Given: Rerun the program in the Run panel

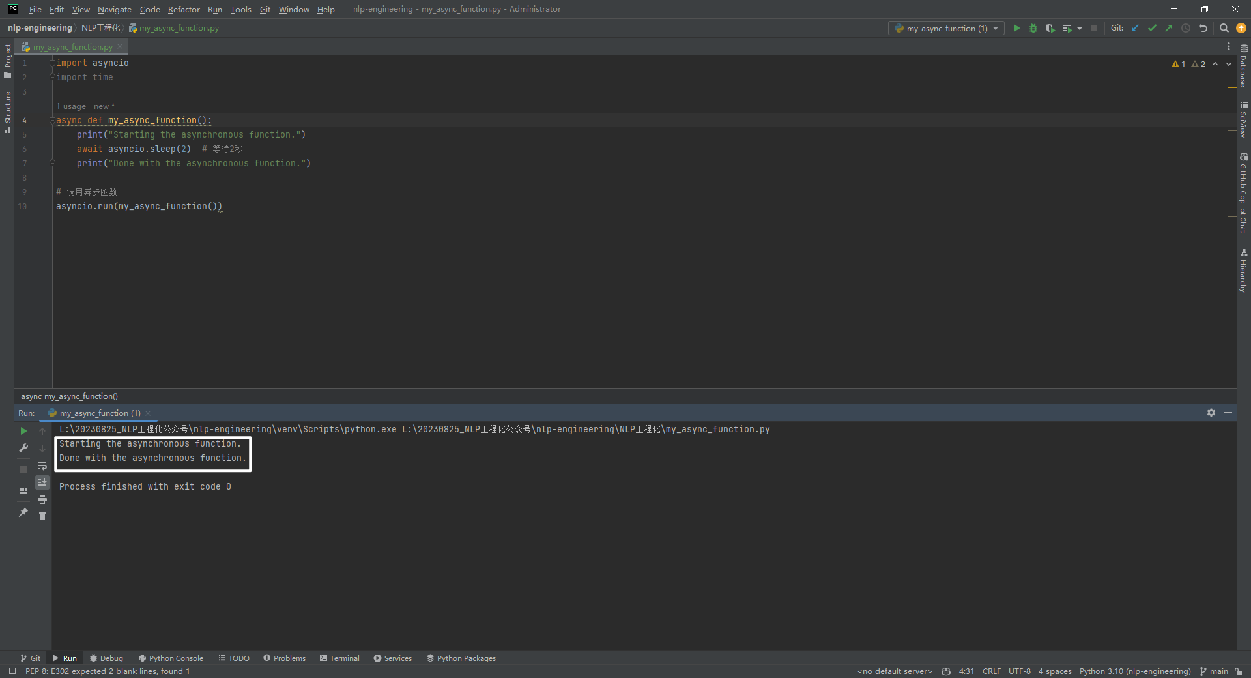Looking at the screenshot, I should pyautogui.click(x=23, y=431).
